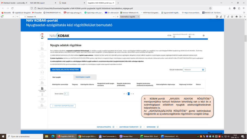Open the Windows notification center

pyautogui.click(x=243, y=136)
